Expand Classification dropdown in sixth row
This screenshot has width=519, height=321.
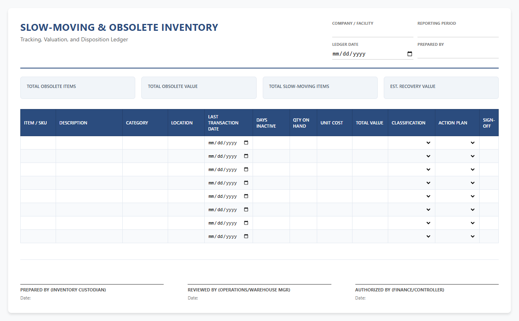click(411, 210)
